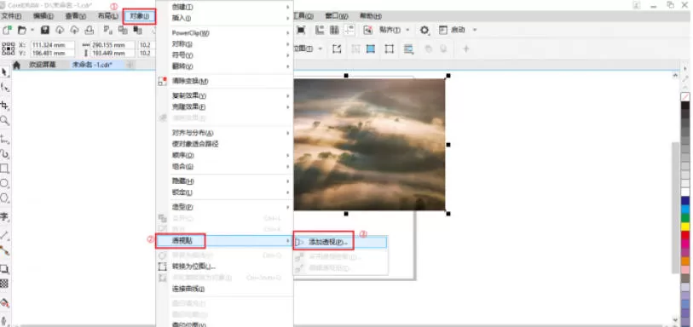Open the 文件 File menu
693x327 pixels.
pos(11,16)
